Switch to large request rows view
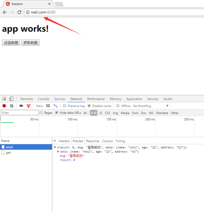The width and height of the screenshot is (204, 212). (48, 106)
